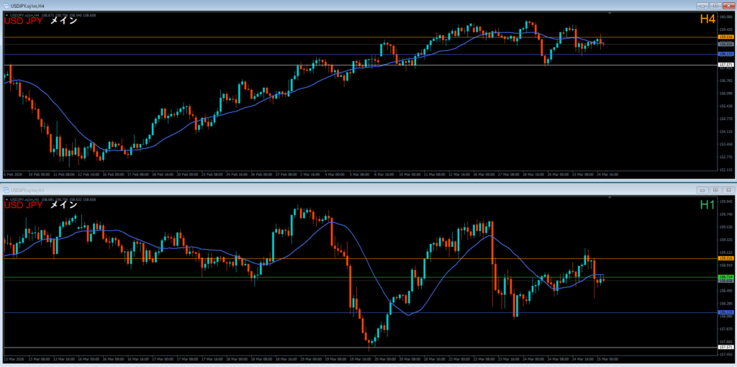This screenshot has height=367, width=737.
Task: Click the USDJPY H4 window title icon
Action: coord(5,5)
